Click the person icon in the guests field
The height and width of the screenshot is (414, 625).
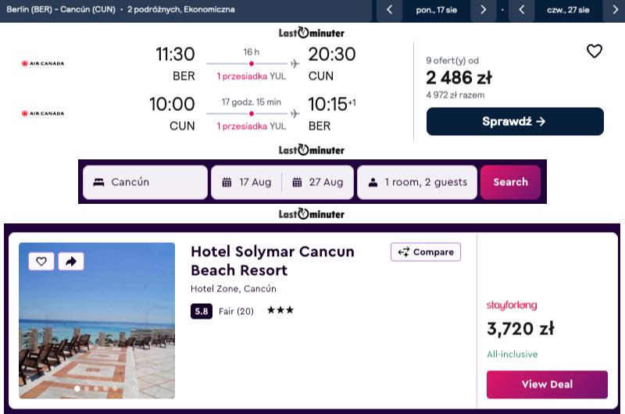[372, 183]
